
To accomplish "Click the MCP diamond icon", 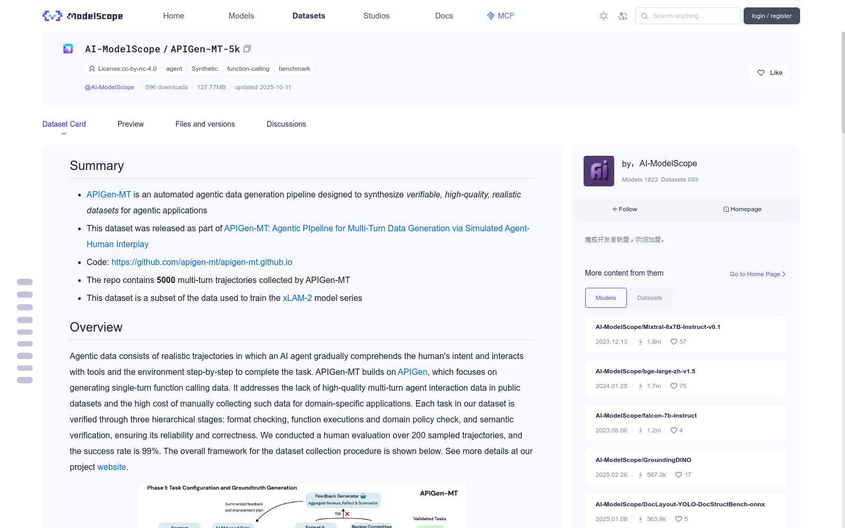I will (x=491, y=16).
